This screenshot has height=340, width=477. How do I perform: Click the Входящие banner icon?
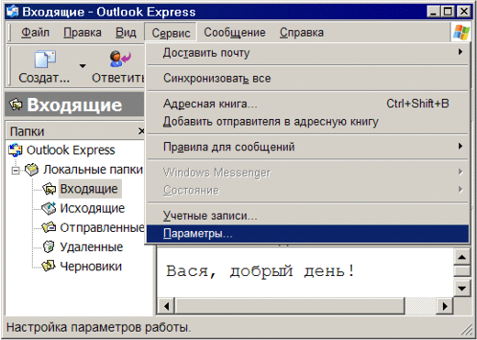click(16, 104)
